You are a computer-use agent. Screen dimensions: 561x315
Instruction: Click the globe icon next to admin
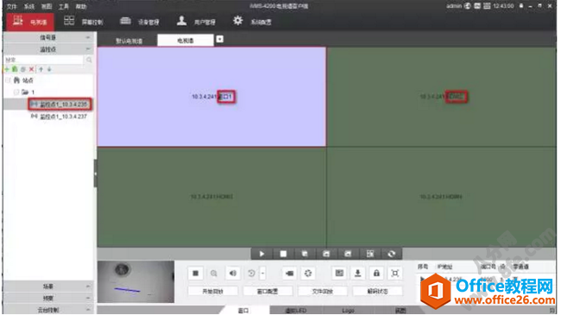467,6
